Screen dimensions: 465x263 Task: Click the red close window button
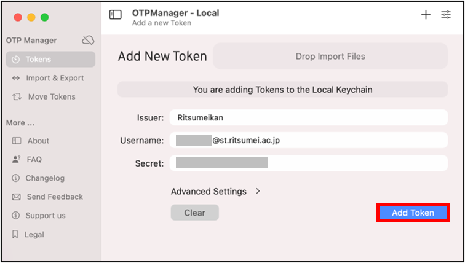coord(18,17)
